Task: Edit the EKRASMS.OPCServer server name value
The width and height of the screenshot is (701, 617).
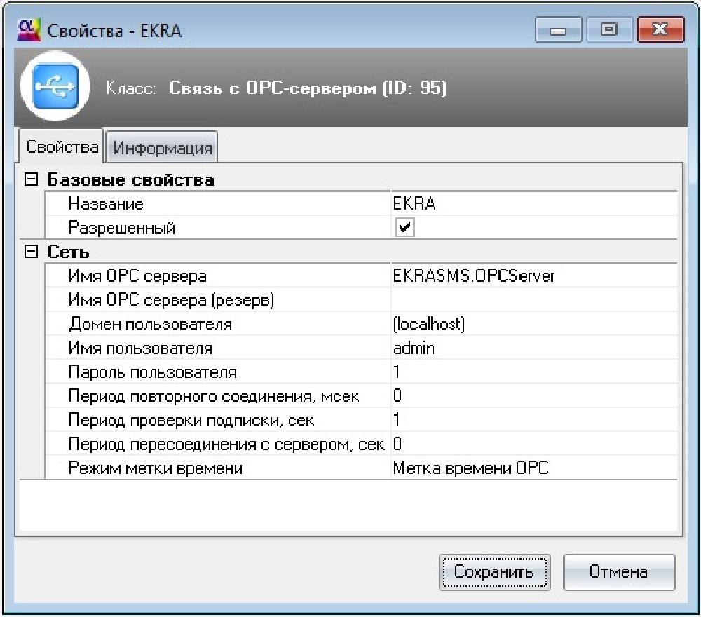Action: click(534, 276)
